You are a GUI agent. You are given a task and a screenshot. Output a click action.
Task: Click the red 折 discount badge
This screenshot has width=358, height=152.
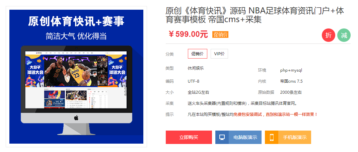point(328,35)
